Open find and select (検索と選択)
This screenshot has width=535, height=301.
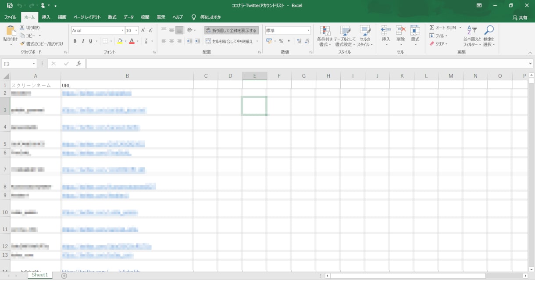tap(489, 36)
